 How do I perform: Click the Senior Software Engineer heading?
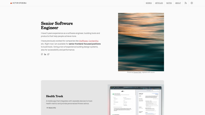(x=57, y=26)
